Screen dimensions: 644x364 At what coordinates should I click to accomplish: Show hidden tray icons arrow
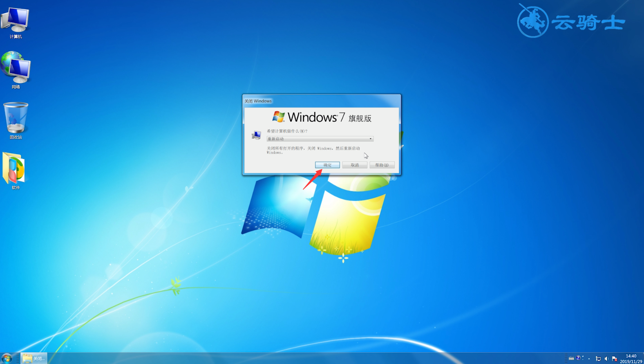589,359
